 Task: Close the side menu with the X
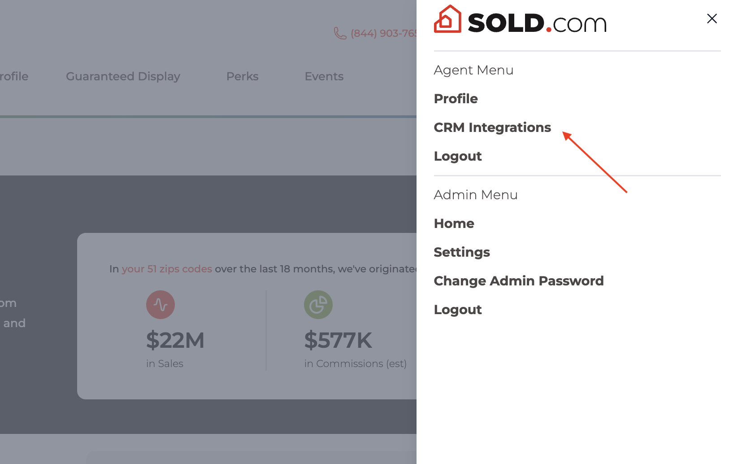(712, 19)
